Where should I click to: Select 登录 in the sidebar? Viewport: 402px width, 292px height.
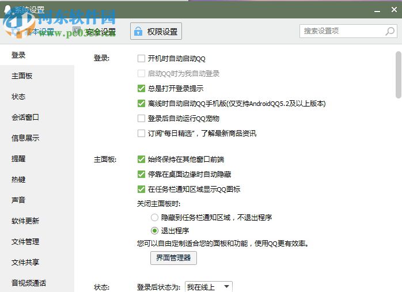pyautogui.click(x=37, y=55)
